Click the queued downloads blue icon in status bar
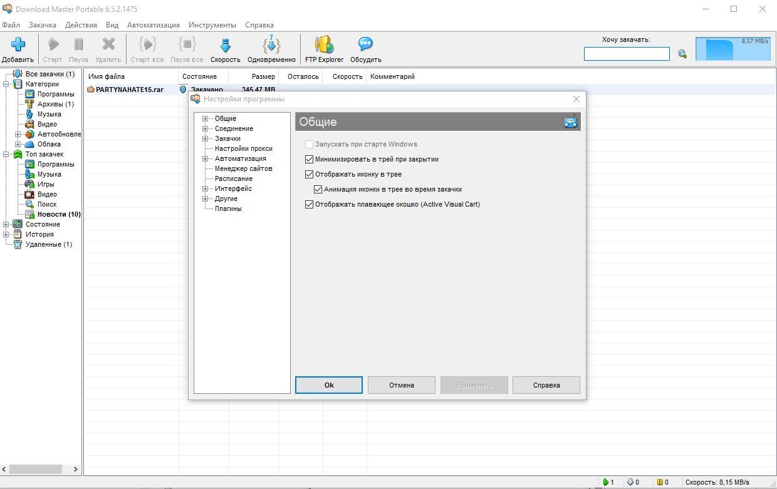The image size is (777, 489). tap(632, 482)
